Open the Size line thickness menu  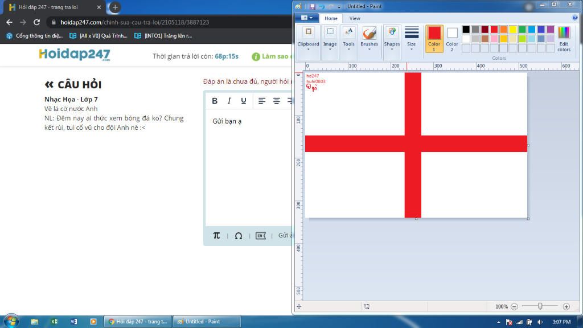(x=411, y=38)
